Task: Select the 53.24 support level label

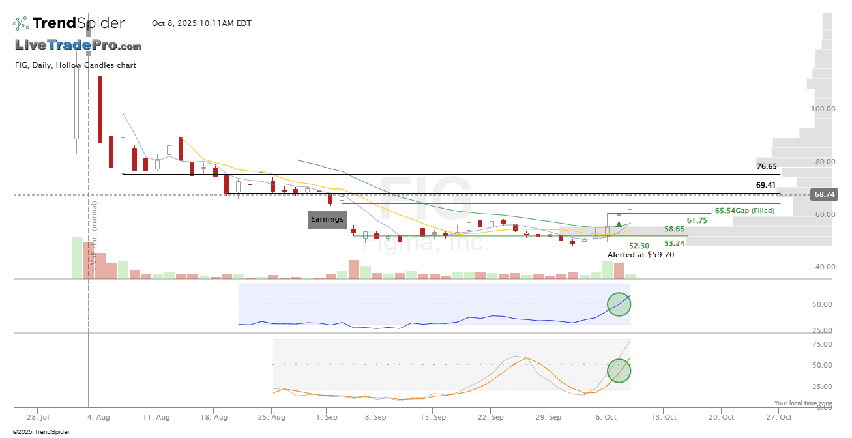Action: pos(674,243)
